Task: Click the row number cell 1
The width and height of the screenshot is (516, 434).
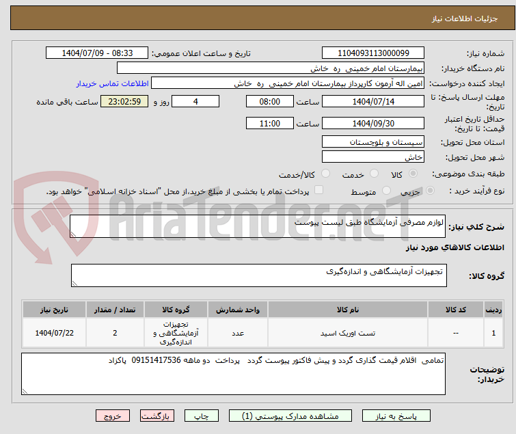Action: click(x=493, y=333)
